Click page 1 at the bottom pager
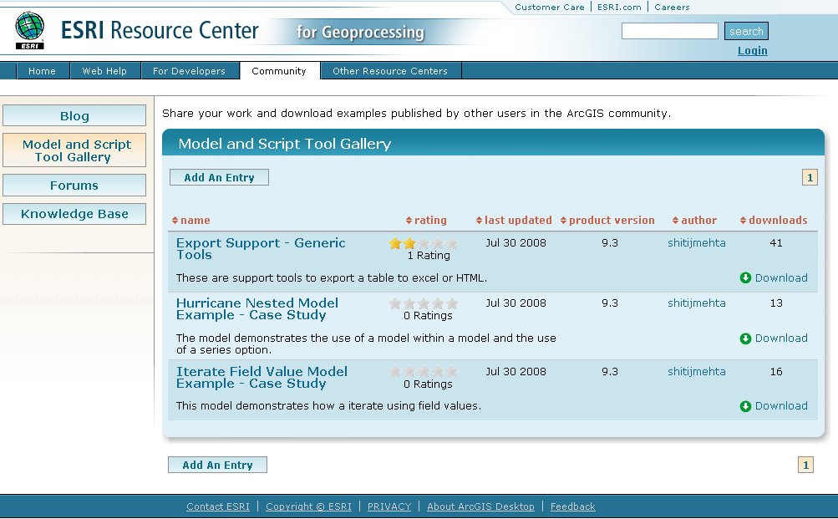The height and width of the screenshot is (519, 838). 806,465
